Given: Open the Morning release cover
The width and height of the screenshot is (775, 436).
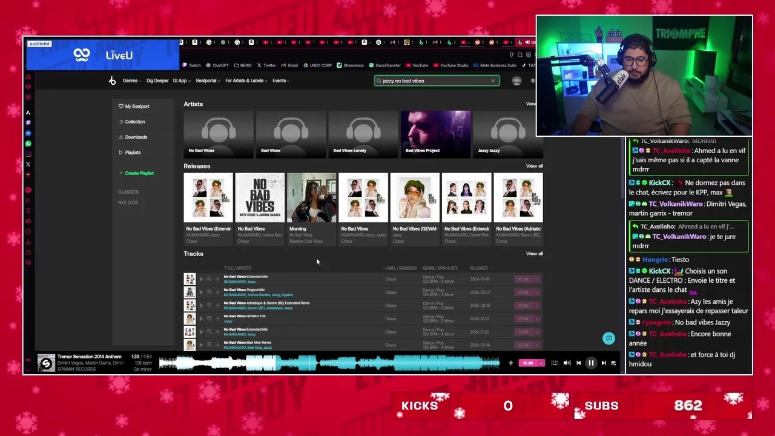Looking at the screenshot, I should coord(312,197).
